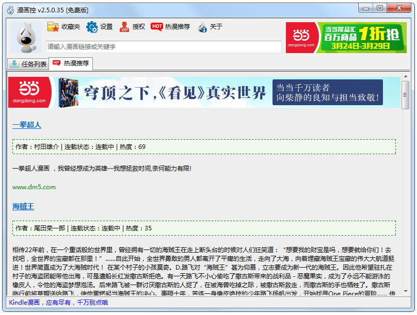Click the dog mascot logo image

click(26, 38)
